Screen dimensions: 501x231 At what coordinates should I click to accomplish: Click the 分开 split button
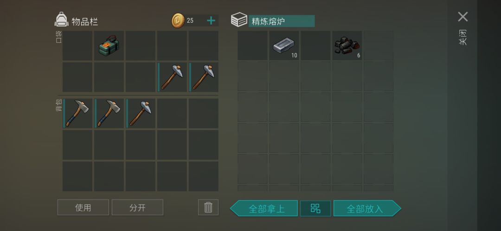(137, 207)
